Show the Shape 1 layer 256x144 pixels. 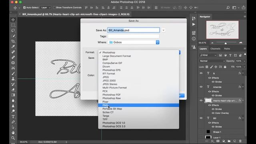pyautogui.click(x=201, y=132)
